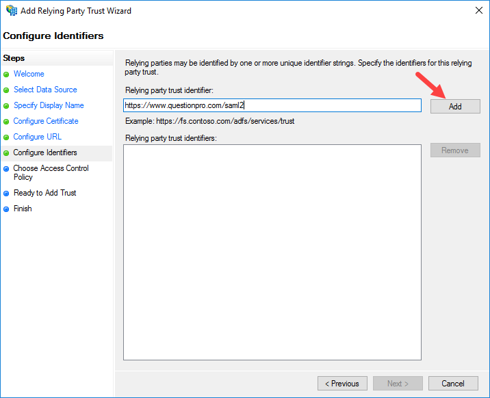Click blue bullet beside Finish step
This screenshot has width=490, height=398.
tap(7, 209)
